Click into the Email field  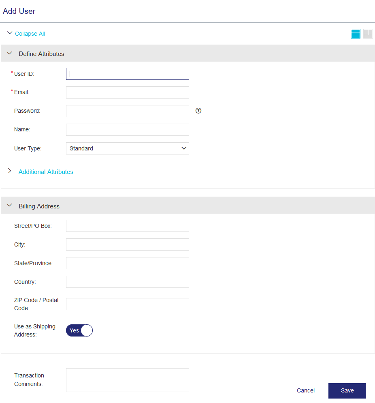click(x=127, y=92)
